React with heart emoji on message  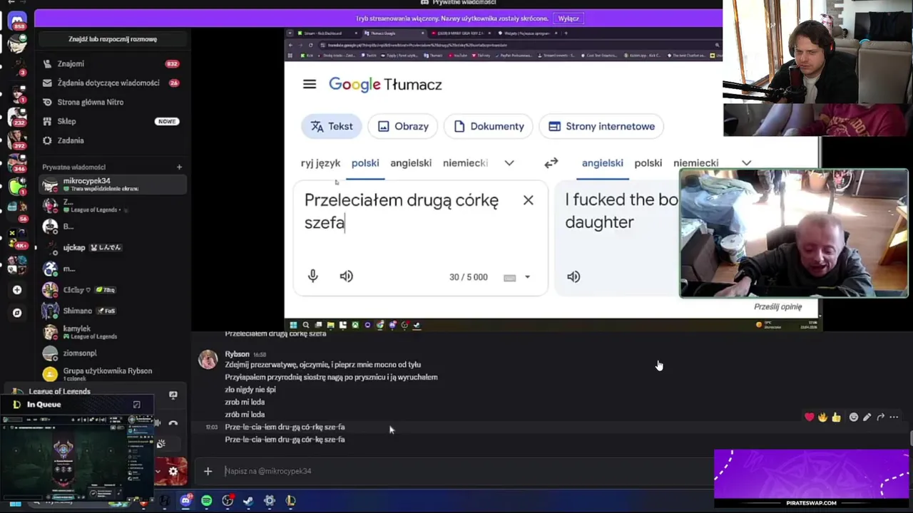(809, 417)
